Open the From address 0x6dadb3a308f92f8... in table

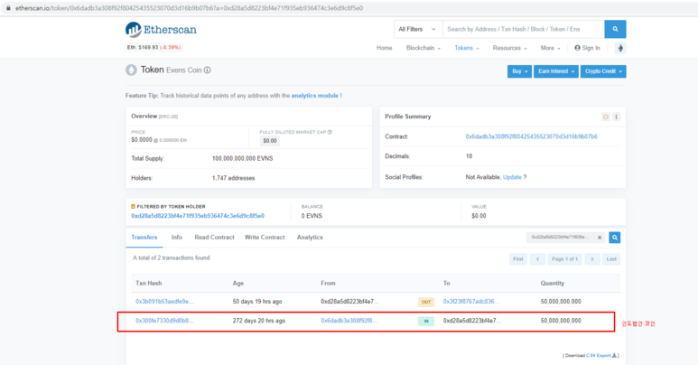click(x=349, y=321)
